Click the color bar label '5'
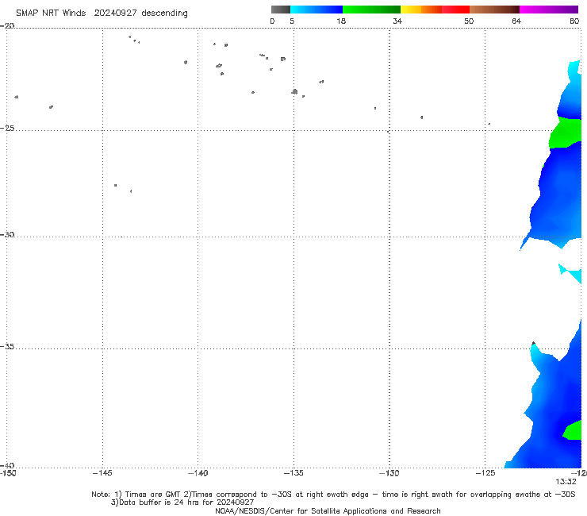The height and width of the screenshot is (516, 587). point(292,21)
